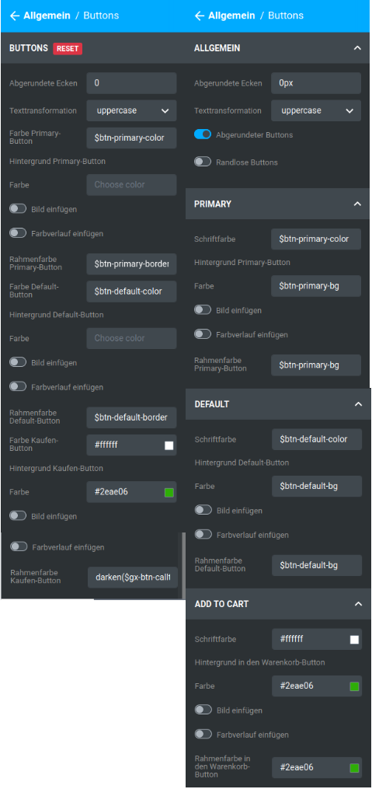
Task: Collapse the DEFAULT section chevron
Action: pos(358,404)
